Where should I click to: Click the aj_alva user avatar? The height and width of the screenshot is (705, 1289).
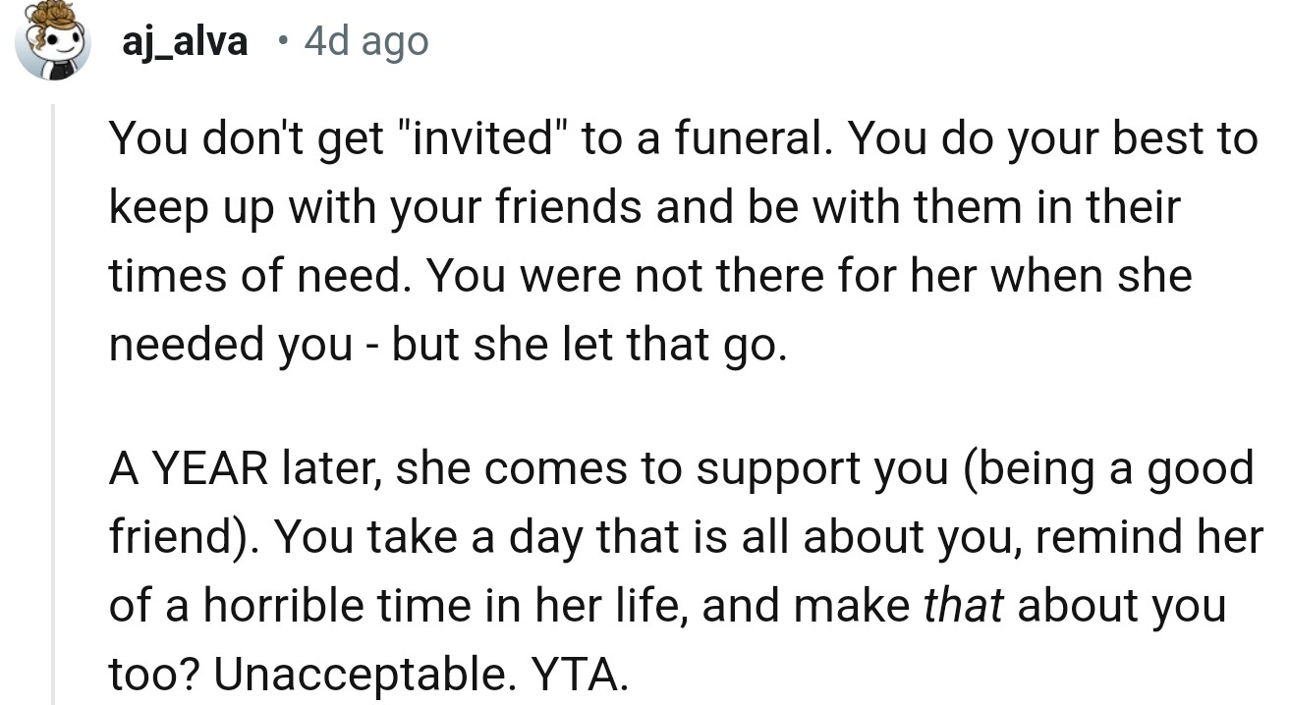[x=55, y=45]
